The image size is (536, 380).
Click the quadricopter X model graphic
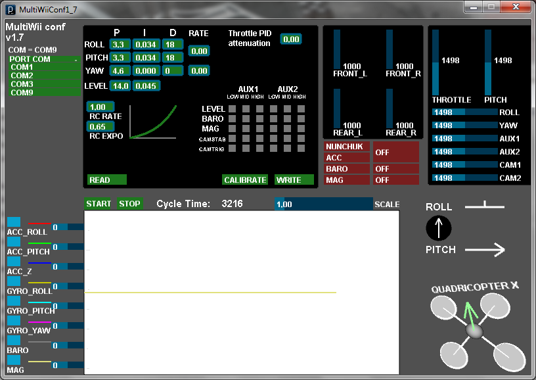pyautogui.click(x=478, y=331)
